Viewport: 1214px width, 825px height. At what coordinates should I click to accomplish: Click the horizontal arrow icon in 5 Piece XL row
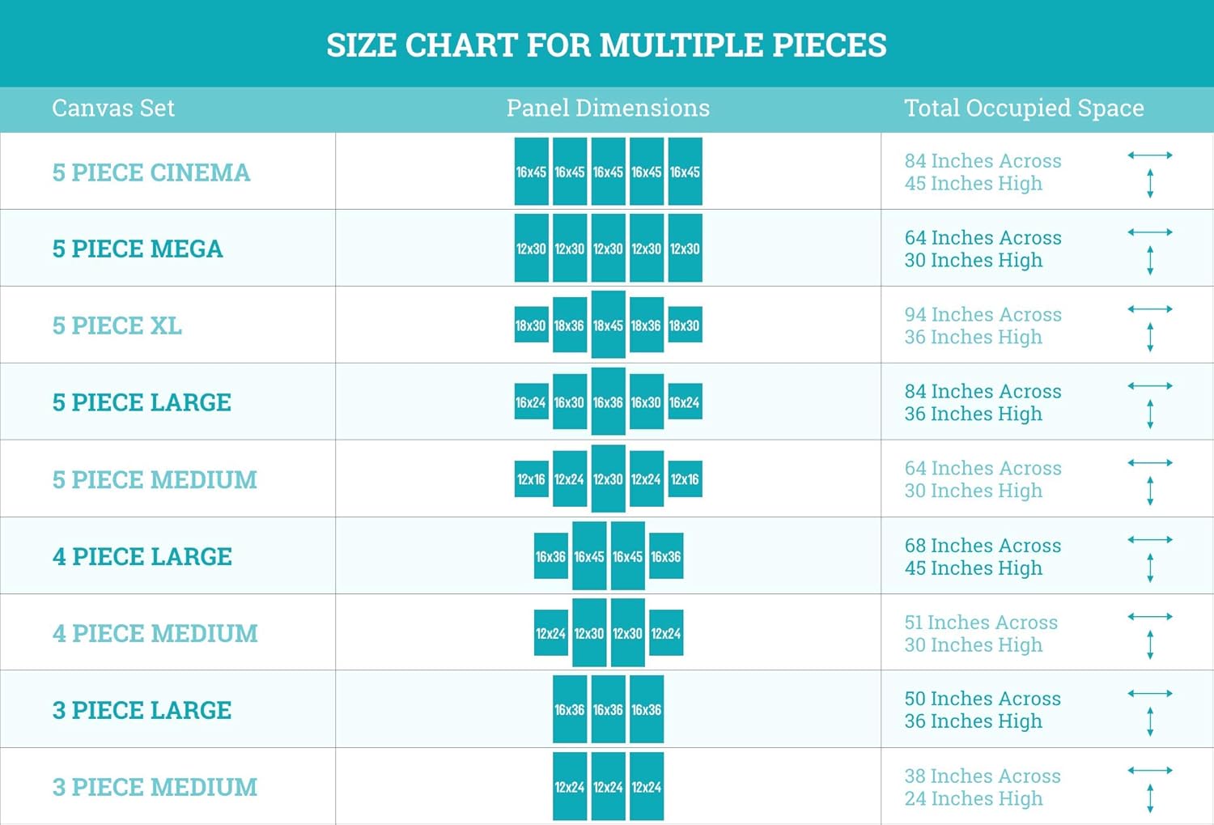pyautogui.click(x=1150, y=308)
